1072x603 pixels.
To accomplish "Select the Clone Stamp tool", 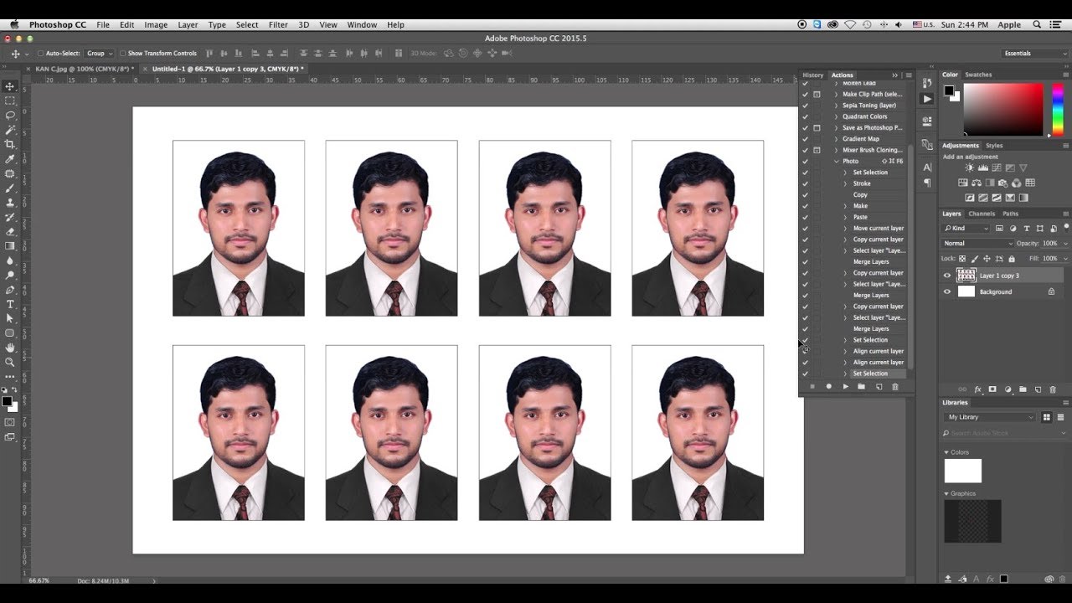I will 10,202.
